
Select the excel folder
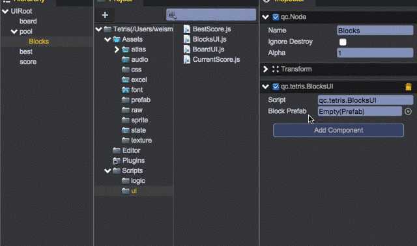[134, 79]
